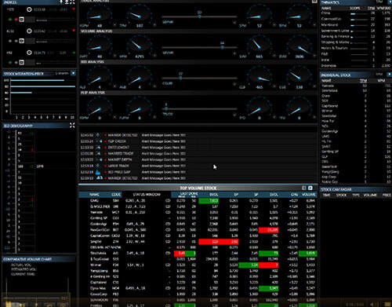392x307 pixels.
Task: Click the pin icon in Indices header
Action: pyautogui.click(x=61, y=2)
